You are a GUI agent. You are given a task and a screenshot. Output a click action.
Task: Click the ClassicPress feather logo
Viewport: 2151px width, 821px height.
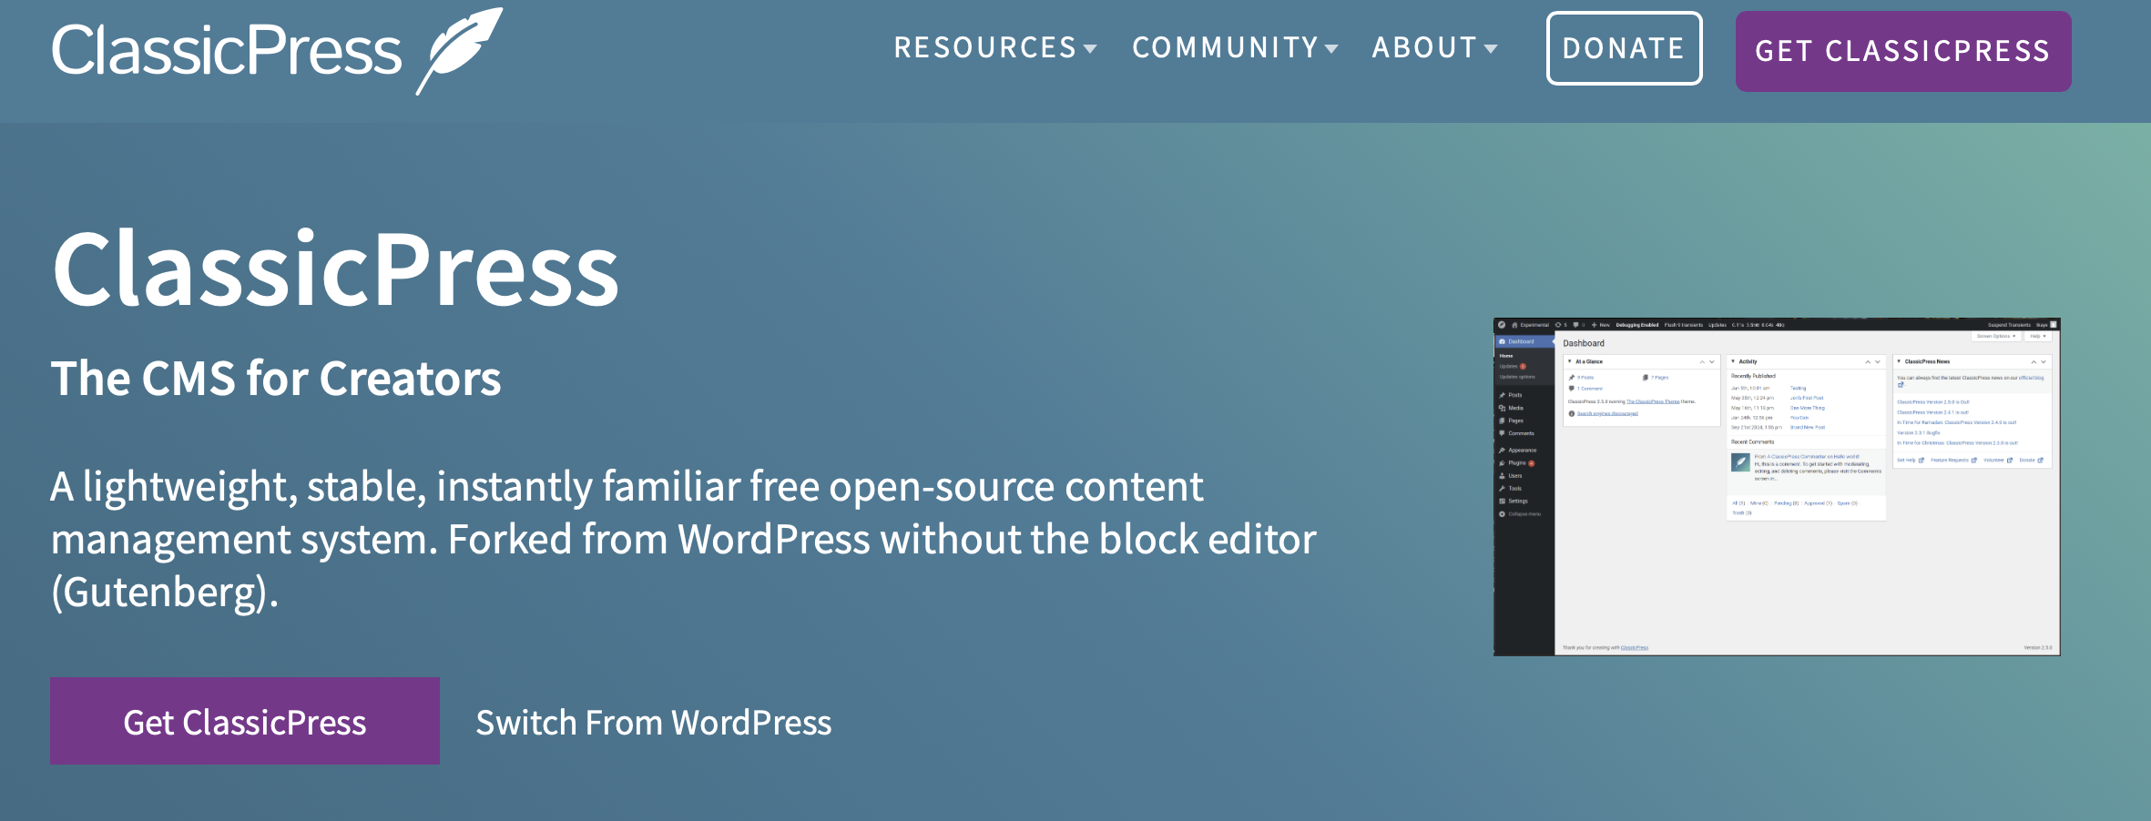click(x=277, y=50)
